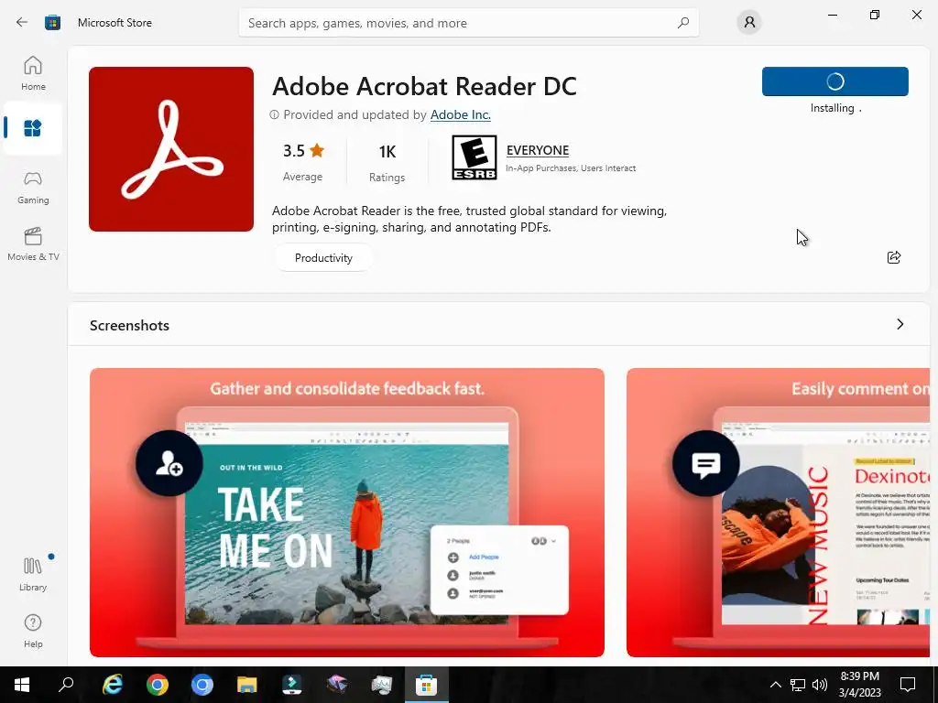Share the app using share icon

[x=894, y=257]
